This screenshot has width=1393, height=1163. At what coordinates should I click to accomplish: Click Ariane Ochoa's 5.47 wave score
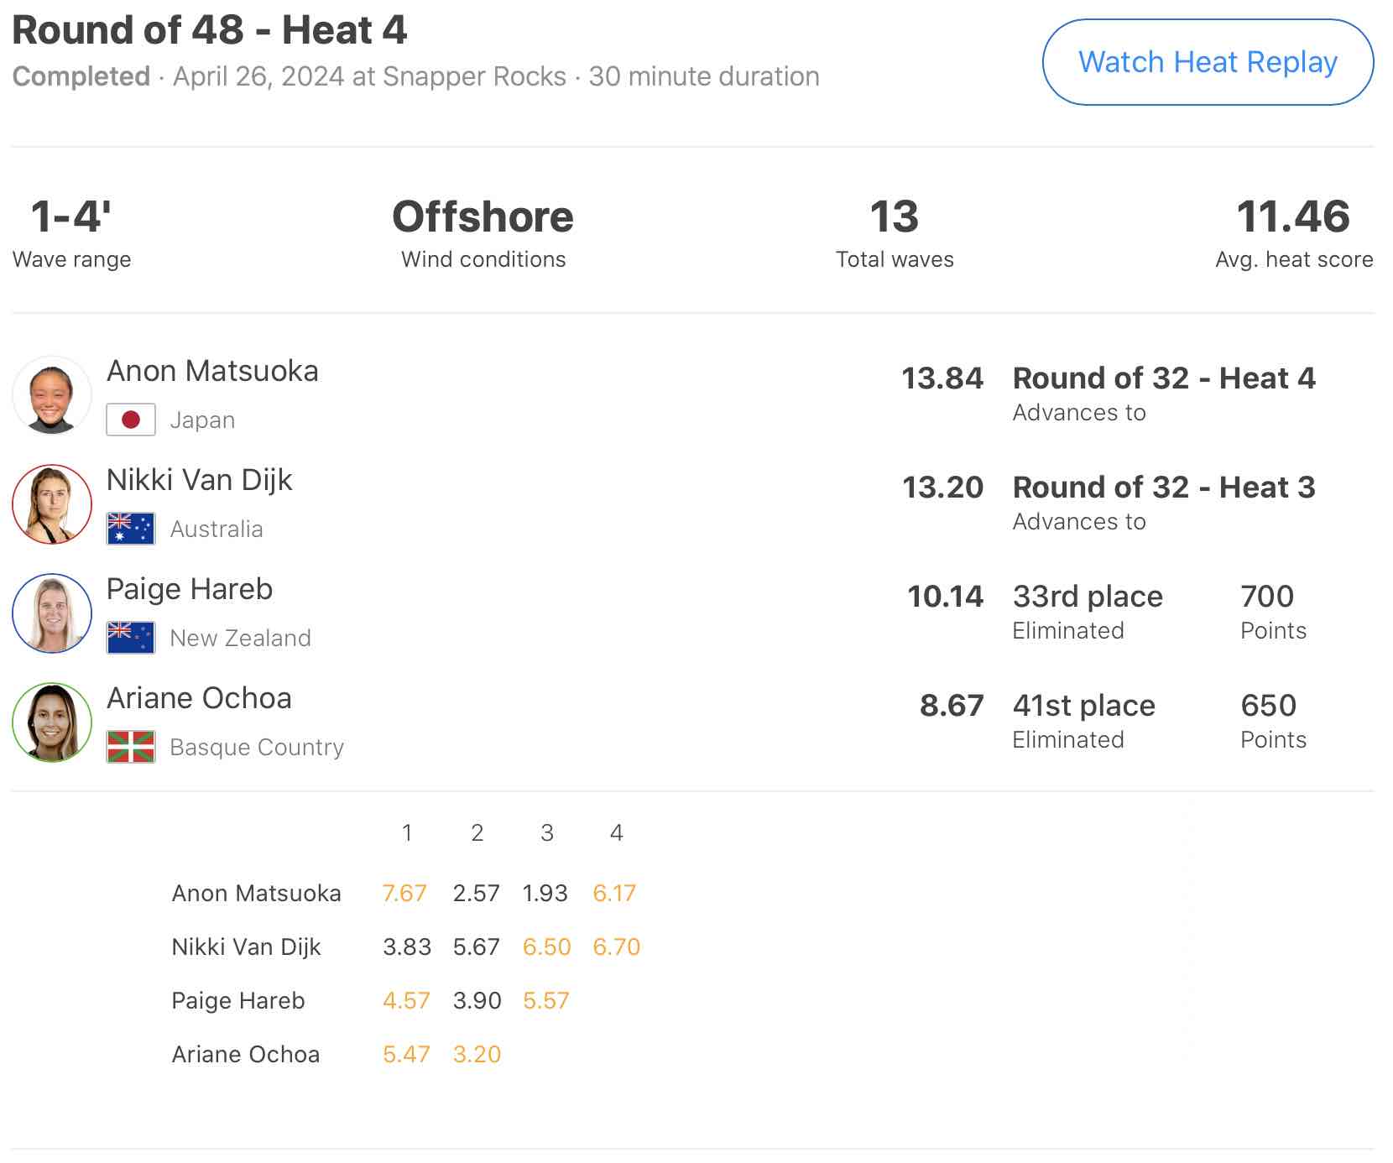406,1054
